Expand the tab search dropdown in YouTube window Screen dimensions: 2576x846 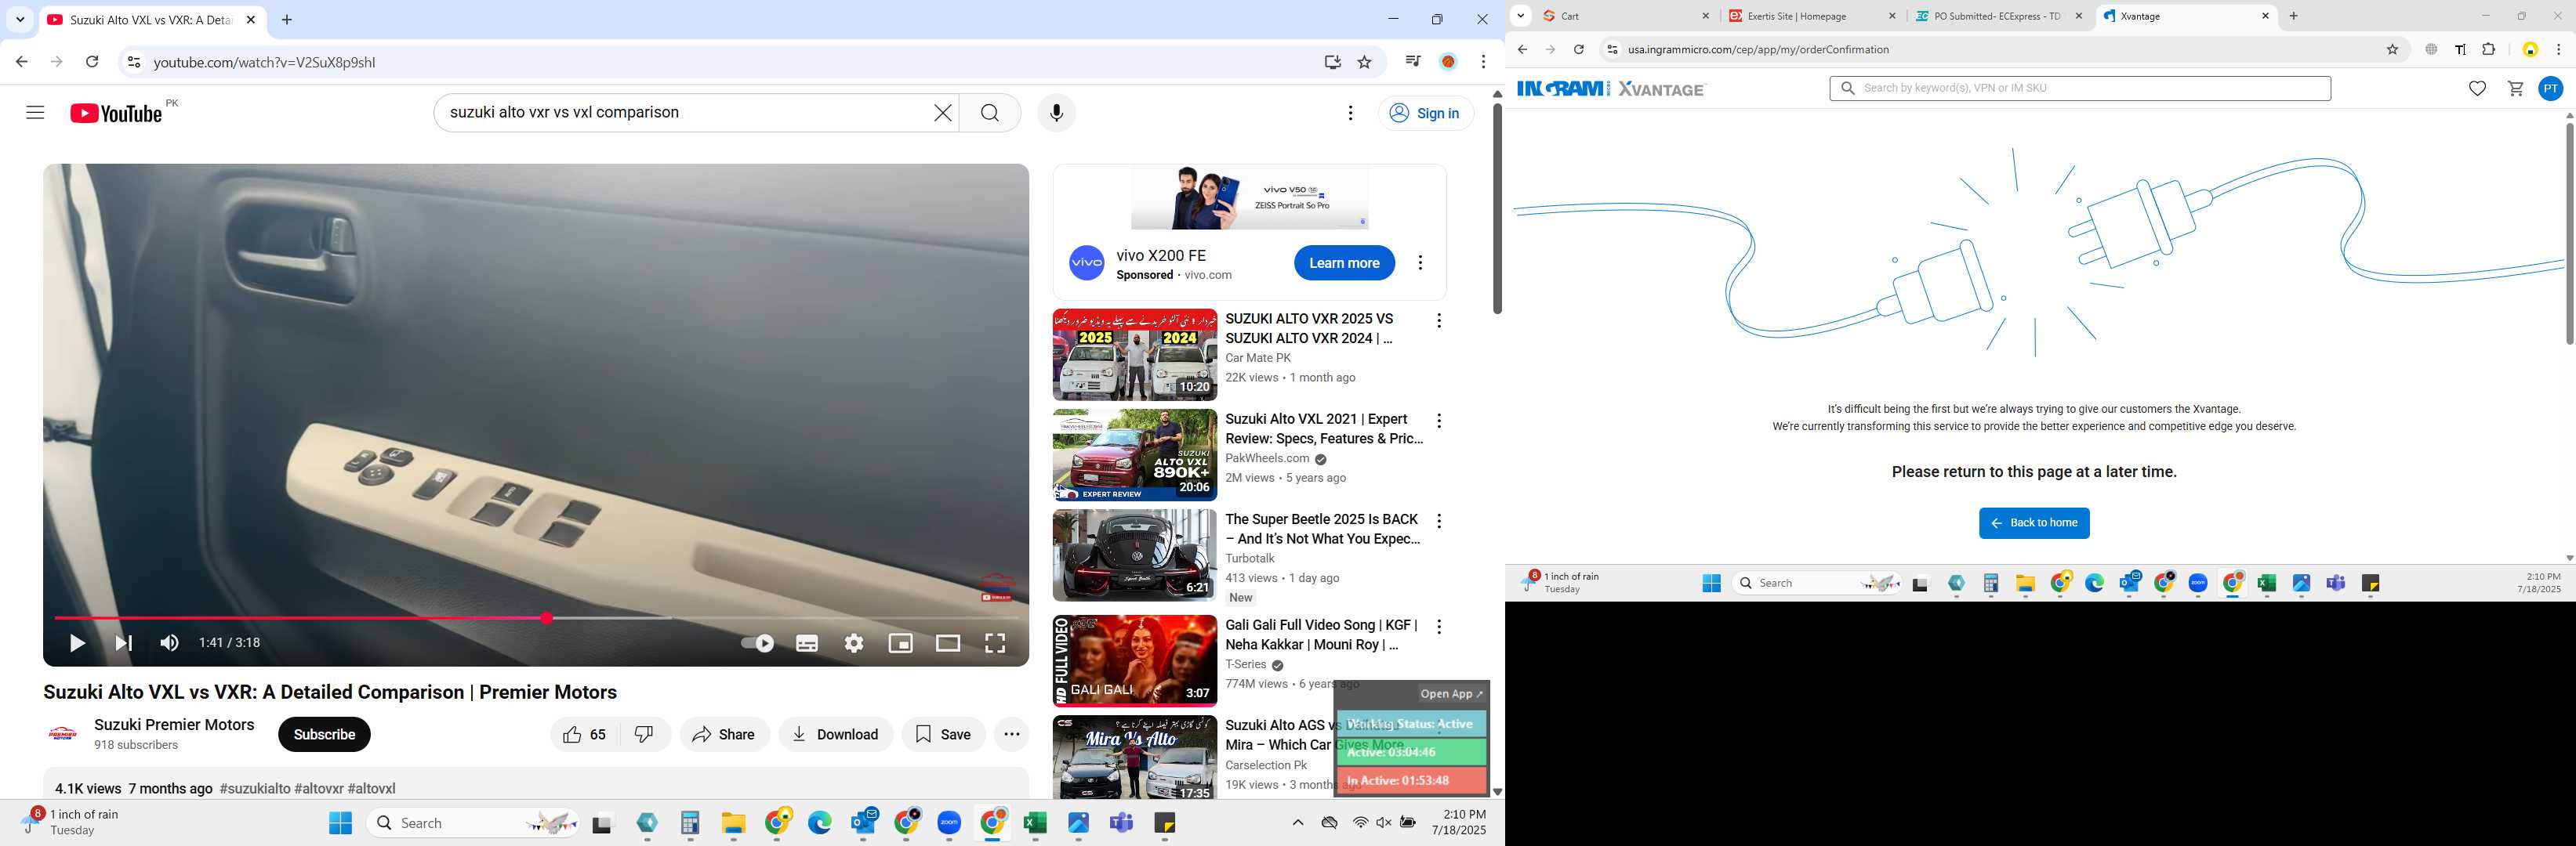point(20,20)
